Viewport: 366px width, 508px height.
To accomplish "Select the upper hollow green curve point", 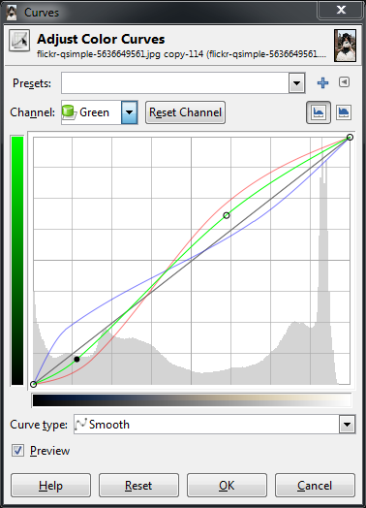I will tap(227, 215).
